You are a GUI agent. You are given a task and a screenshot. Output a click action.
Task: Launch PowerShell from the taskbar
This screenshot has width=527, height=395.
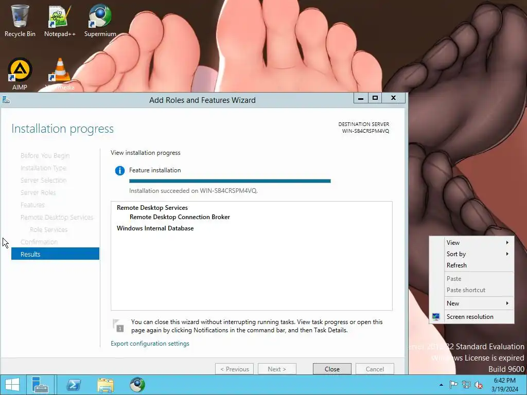[x=74, y=385]
